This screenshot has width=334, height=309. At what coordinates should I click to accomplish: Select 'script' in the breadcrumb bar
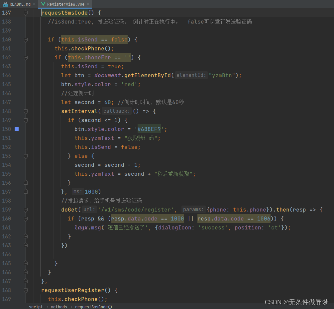click(x=36, y=307)
